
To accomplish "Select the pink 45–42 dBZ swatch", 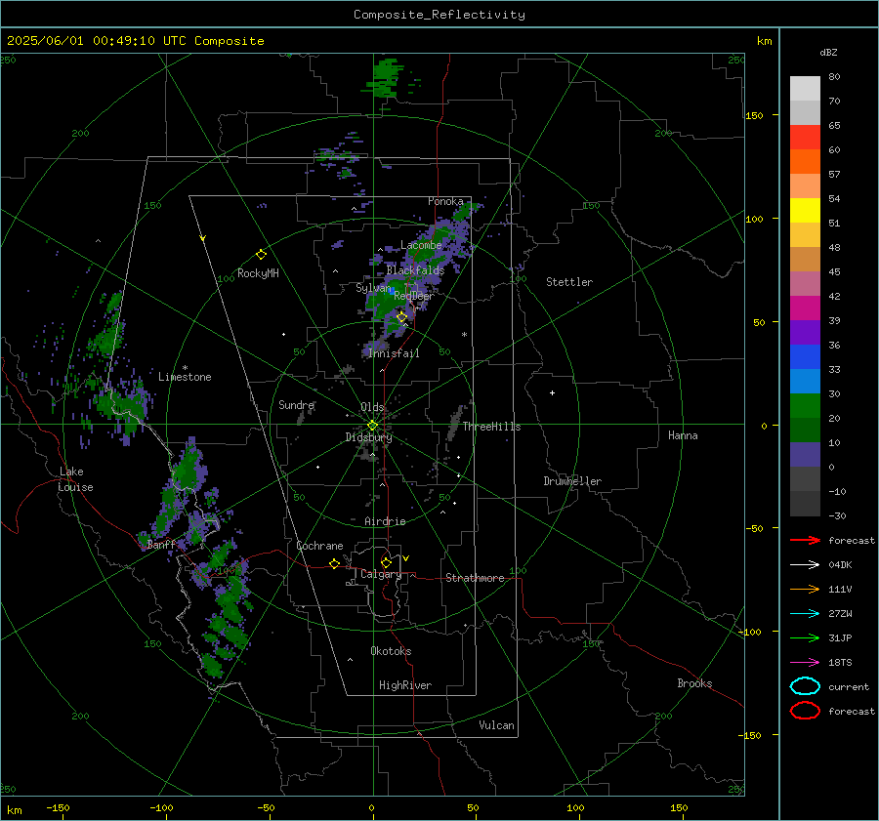I will pyautogui.click(x=805, y=284).
